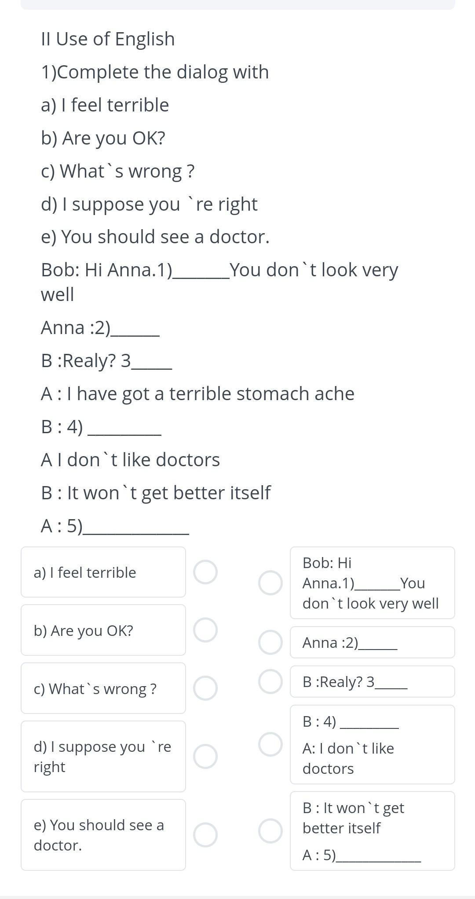Select the circle beside 'A : 5)' card
The image size is (475, 899).
click(x=270, y=831)
